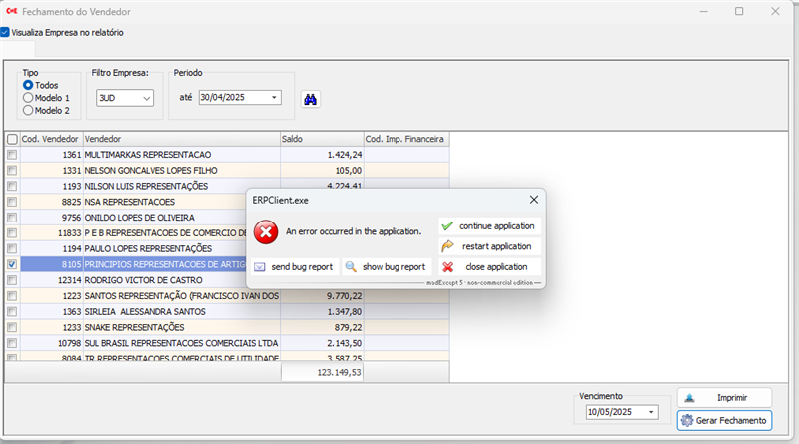Click the binoculars search icon
Viewport: 799px width, 444px height.
(x=310, y=99)
